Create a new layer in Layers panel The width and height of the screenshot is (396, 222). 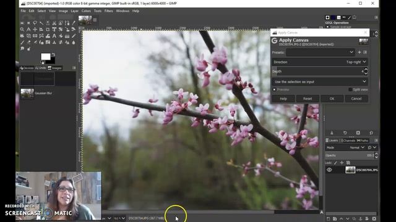[x=328, y=219]
